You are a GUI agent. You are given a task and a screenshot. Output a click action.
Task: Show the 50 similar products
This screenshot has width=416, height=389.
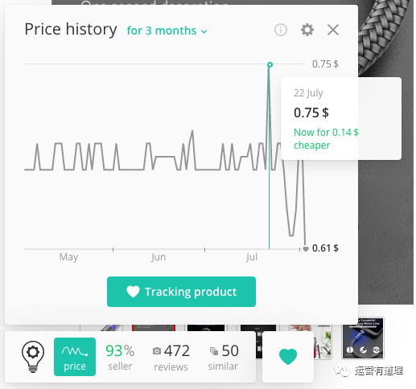[223, 357]
